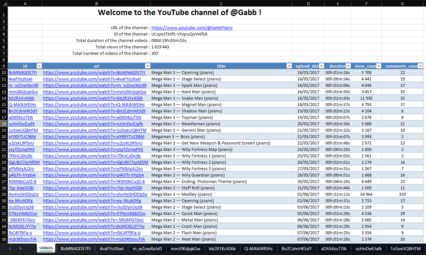Open the mmJ0KdjqkGw sheet tab

click(185, 249)
